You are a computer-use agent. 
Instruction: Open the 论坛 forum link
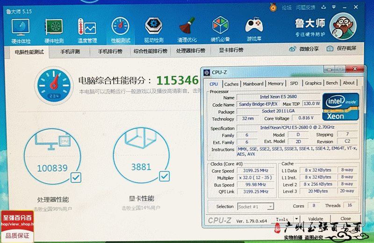[287, 7]
